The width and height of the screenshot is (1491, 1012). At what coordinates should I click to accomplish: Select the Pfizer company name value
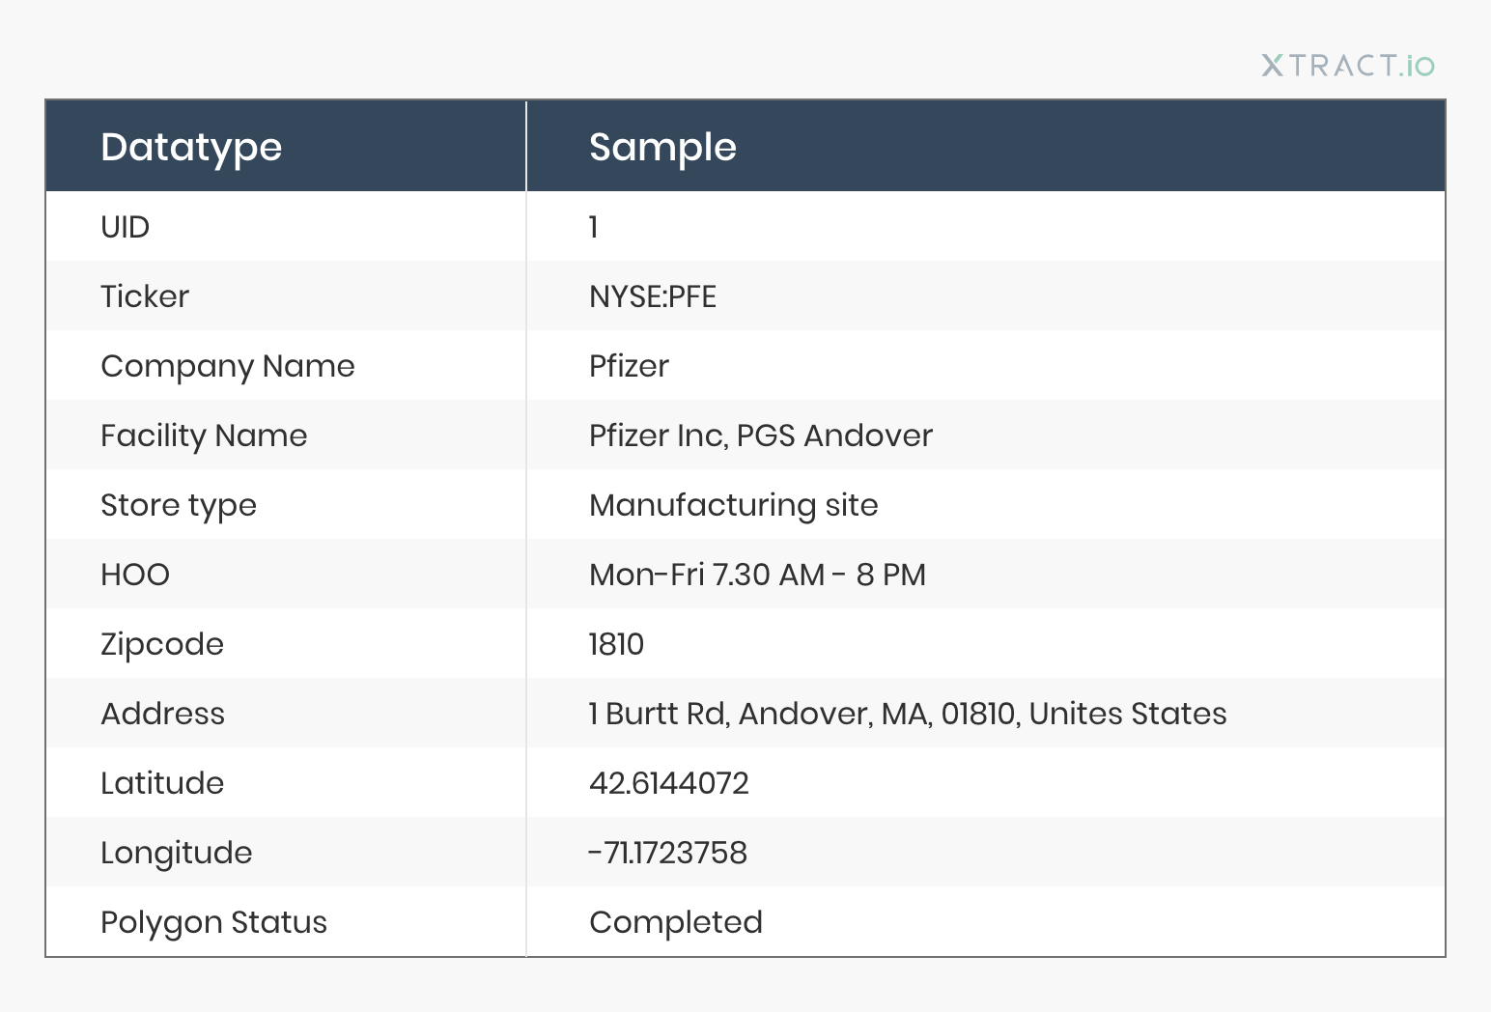click(629, 366)
